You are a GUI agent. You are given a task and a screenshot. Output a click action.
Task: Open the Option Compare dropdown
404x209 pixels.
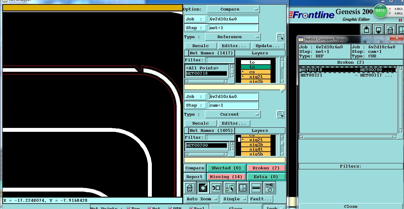tap(233, 9)
